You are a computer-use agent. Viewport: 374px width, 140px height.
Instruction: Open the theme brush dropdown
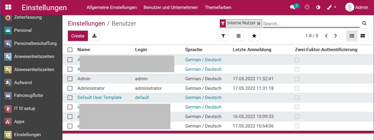(x=332, y=7)
